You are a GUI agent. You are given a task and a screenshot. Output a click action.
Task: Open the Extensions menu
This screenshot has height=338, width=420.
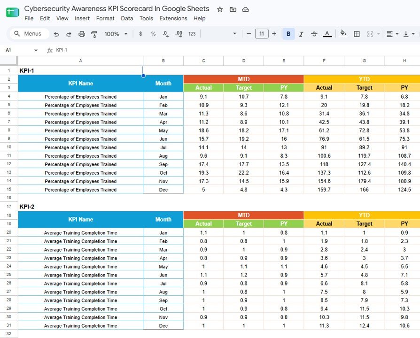pos(173,18)
